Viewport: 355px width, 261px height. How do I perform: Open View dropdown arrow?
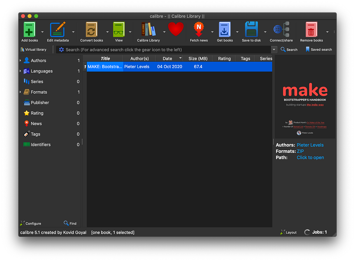[x=130, y=32]
